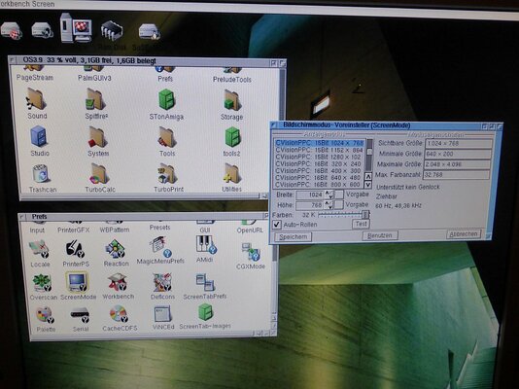Open the Tools folder icon

(x=167, y=137)
